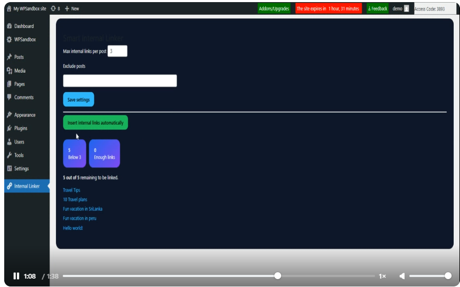Open the 10 Travel plans link
Screen dimensions: 460x287
tap(75, 200)
